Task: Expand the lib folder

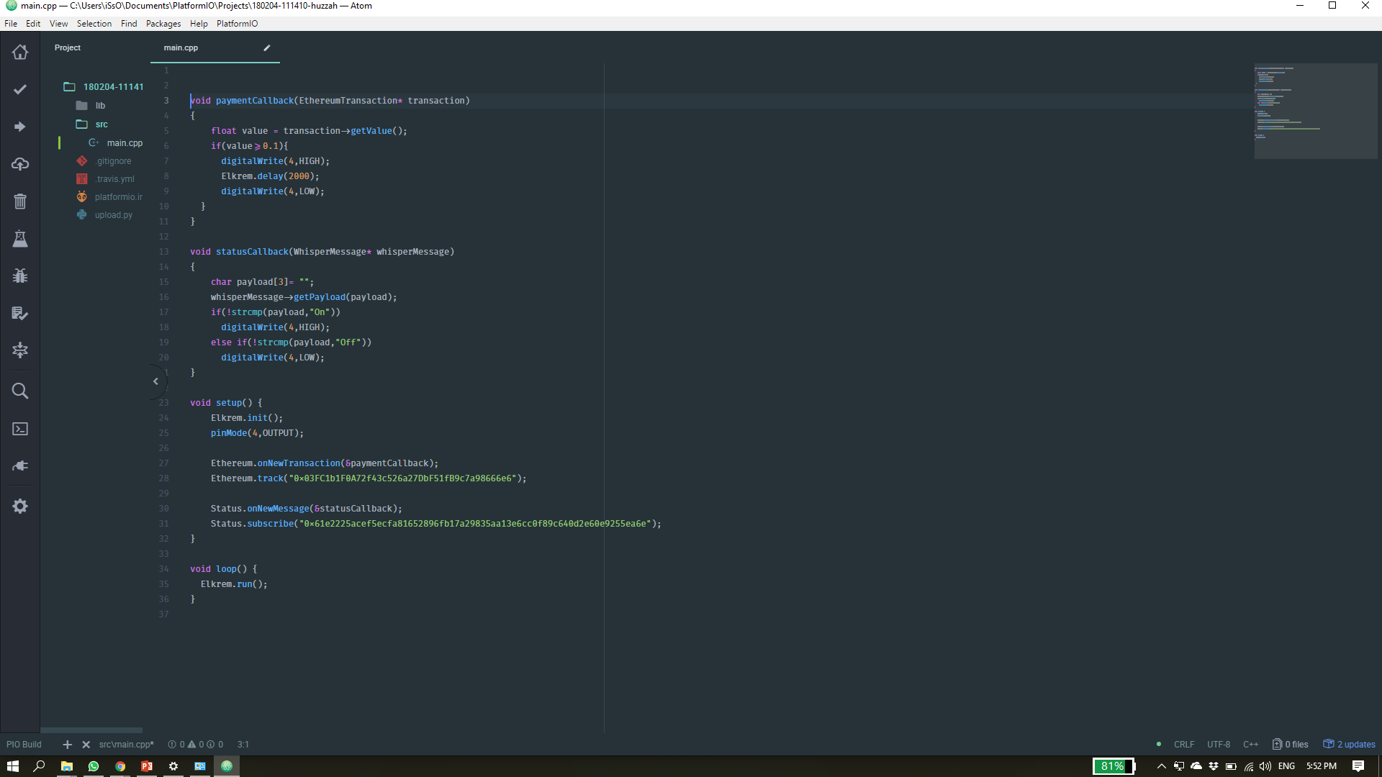Action: [x=100, y=106]
